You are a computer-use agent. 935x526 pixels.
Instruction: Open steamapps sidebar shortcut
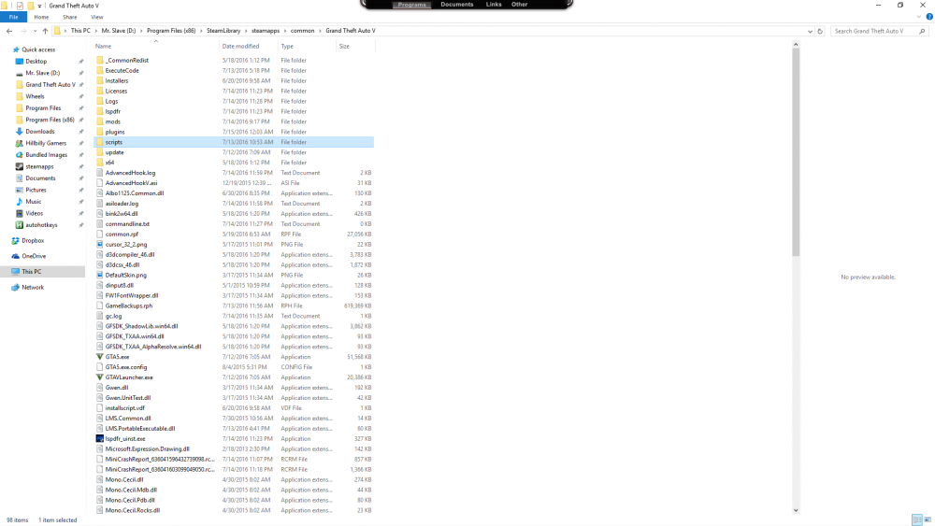[39, 167]
